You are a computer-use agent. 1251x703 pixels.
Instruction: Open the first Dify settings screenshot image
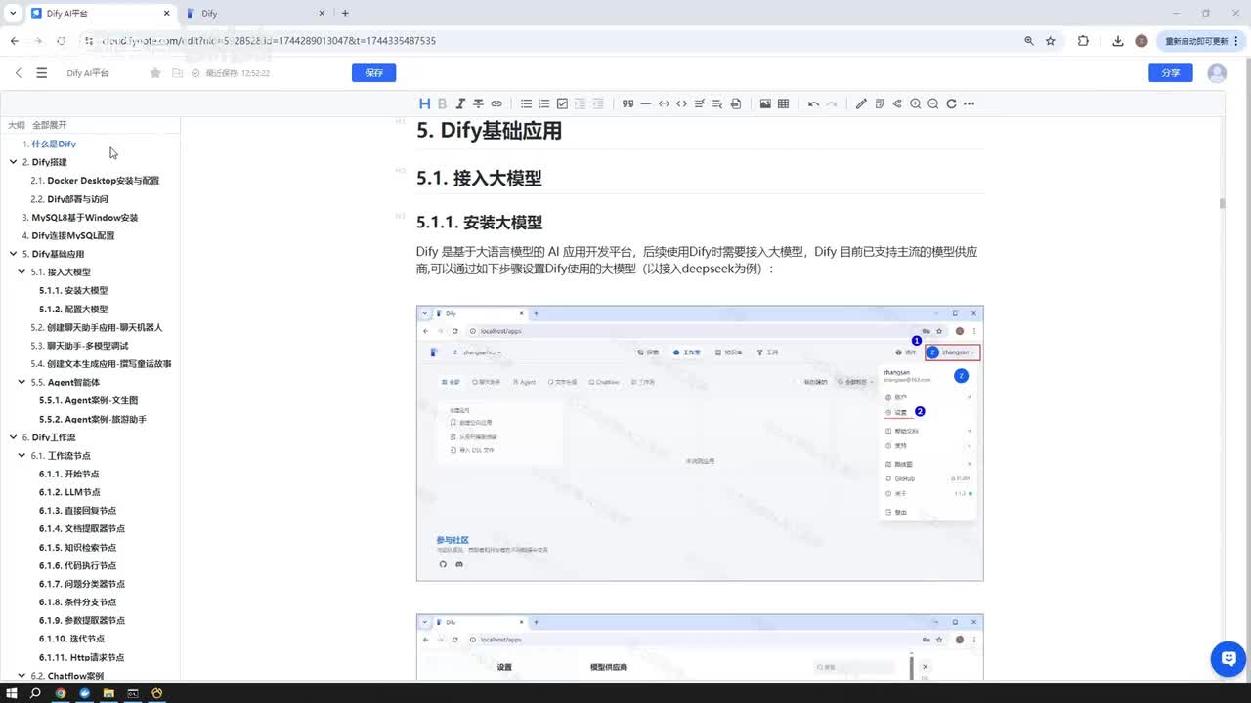700,443
